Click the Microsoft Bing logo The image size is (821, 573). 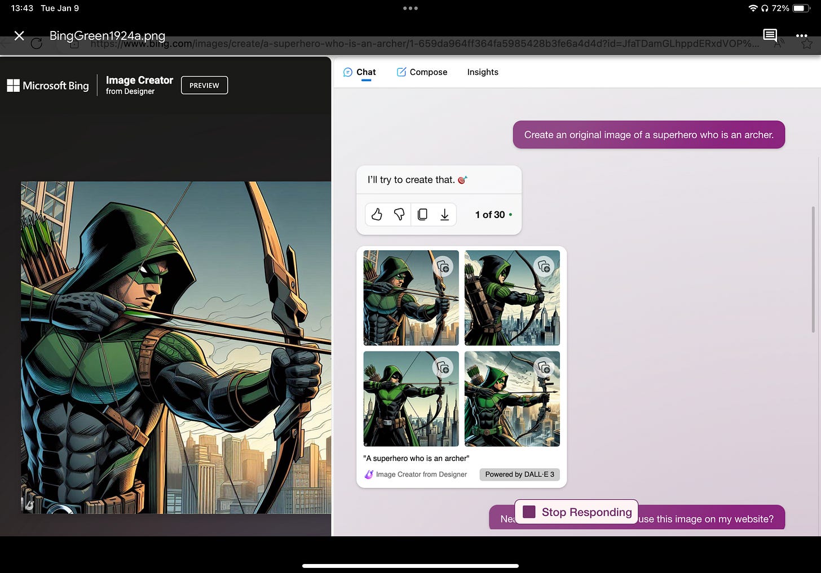click(48, 86)
